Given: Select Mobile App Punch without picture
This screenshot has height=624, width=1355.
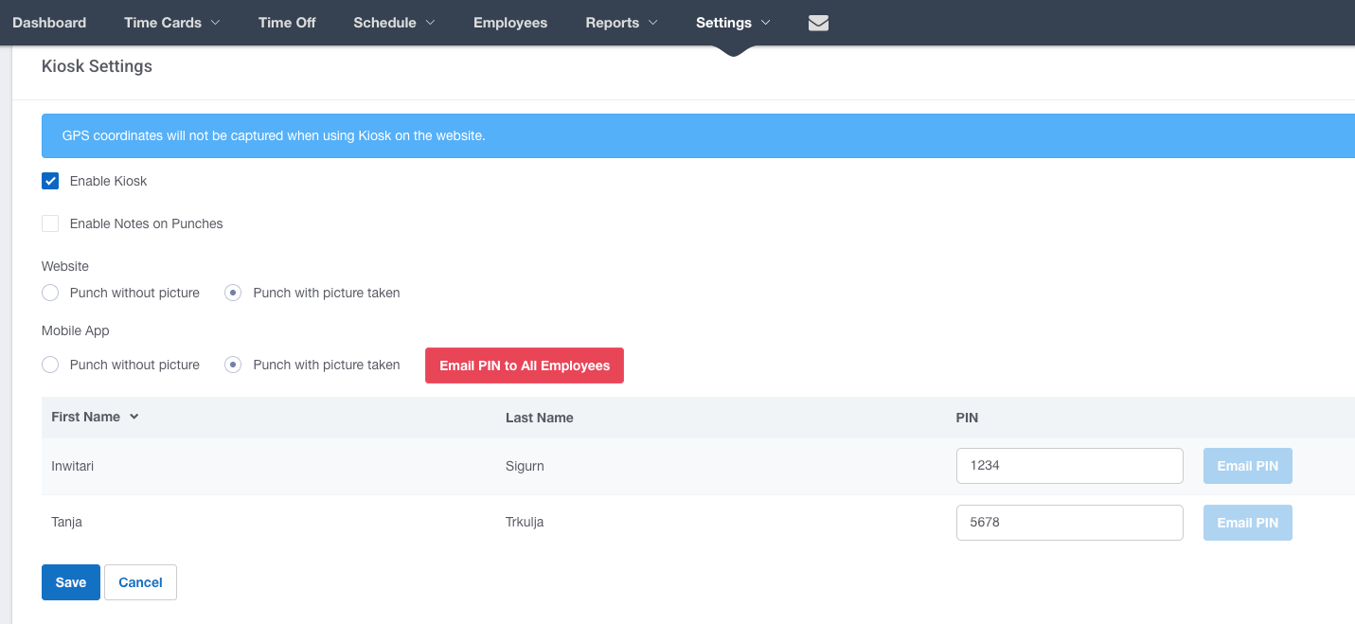Looking at the screenshot, I should (50, 365).
